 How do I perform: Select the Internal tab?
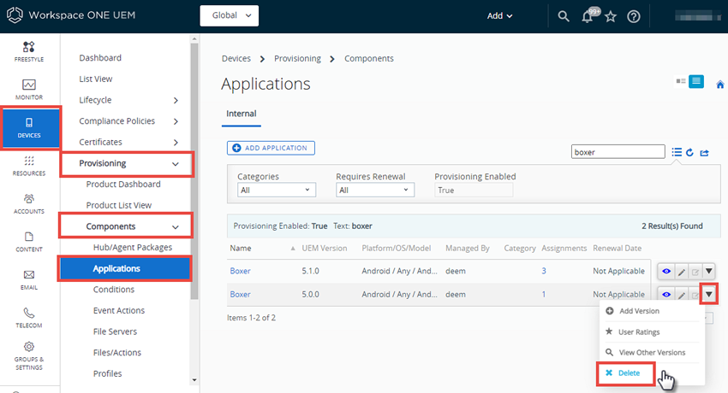click(242, 114)
